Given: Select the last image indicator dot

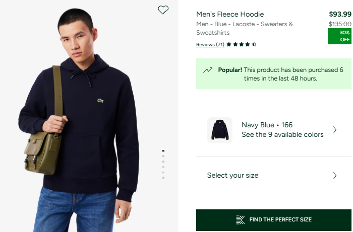Looking at the screenshot, I should click(x=163, y=178).
